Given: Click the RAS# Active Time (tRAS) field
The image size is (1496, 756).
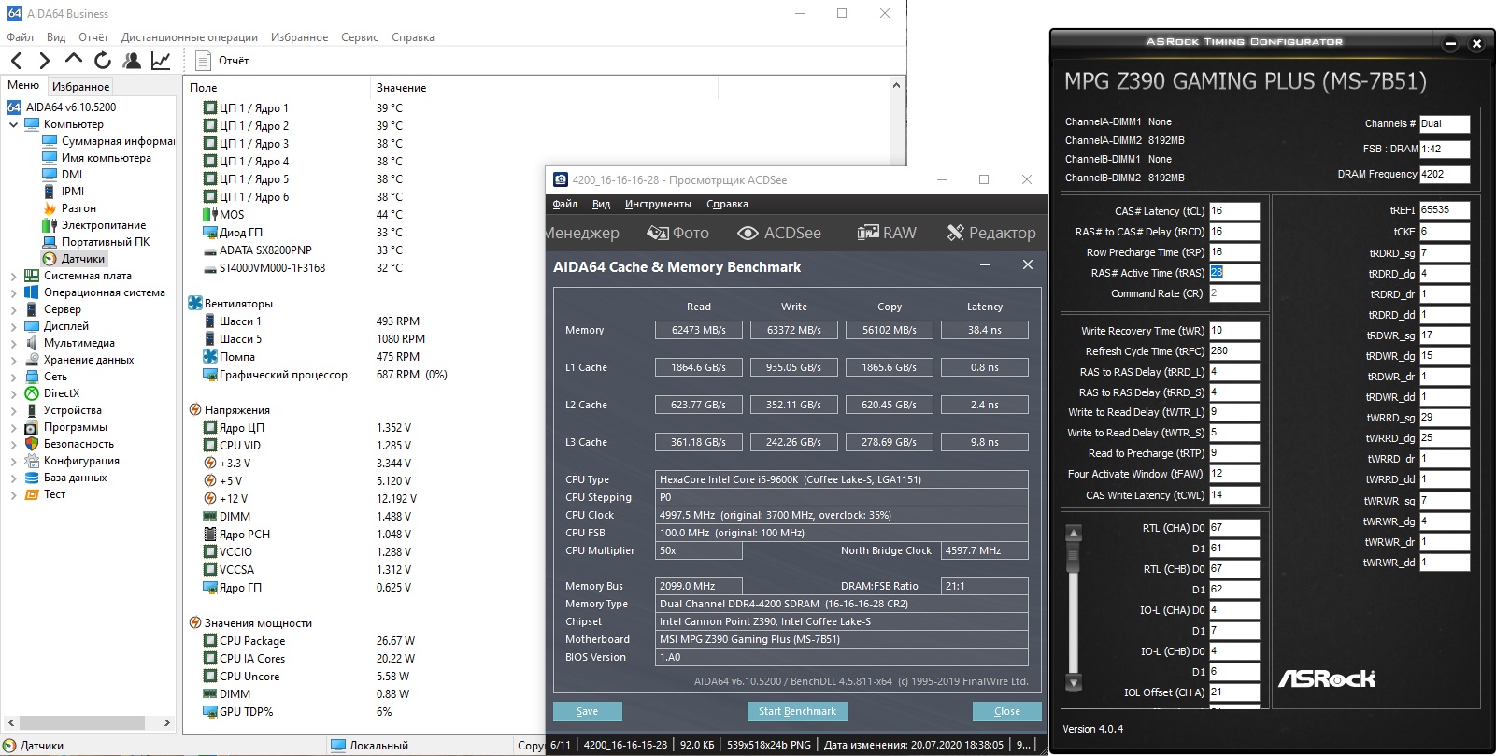Looking at the screenshot, I should tap(1234, 273).
